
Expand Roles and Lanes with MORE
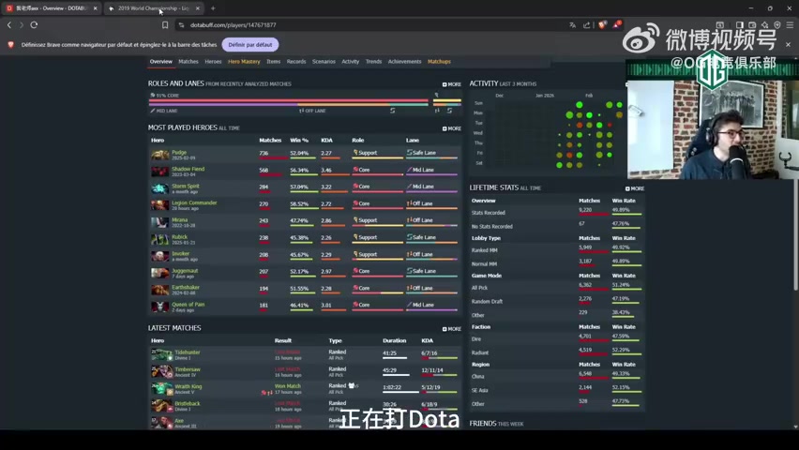click(451, 84)
